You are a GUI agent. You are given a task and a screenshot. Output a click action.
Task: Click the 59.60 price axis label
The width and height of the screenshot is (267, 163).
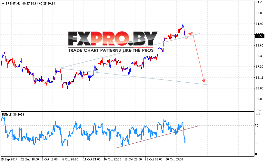(260, 46)
